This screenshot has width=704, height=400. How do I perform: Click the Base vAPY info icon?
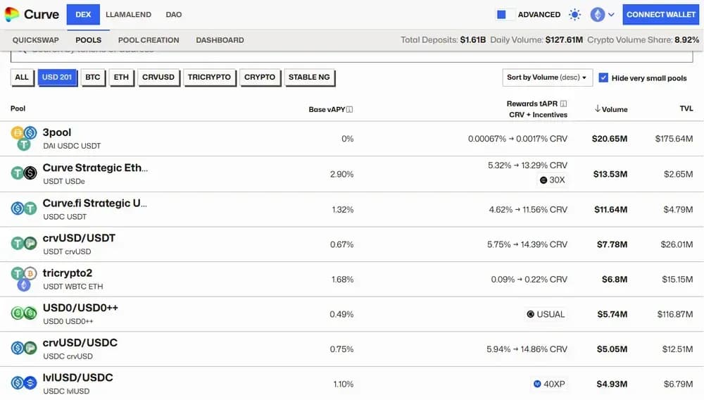point(349,110)
